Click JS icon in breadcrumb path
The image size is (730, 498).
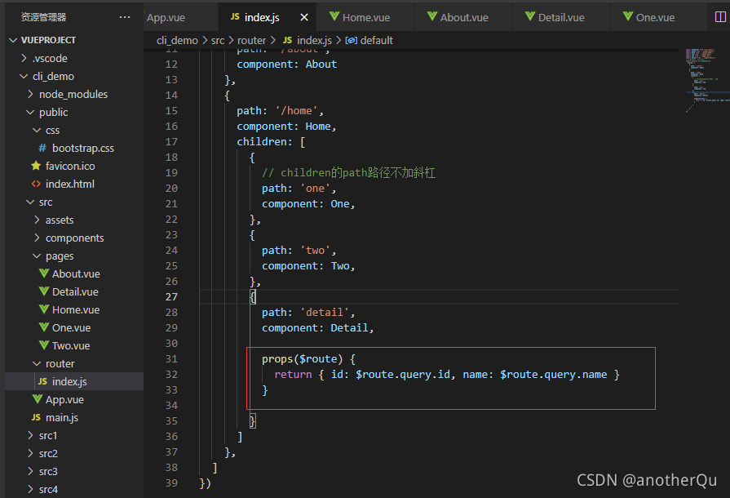[288, 41]
